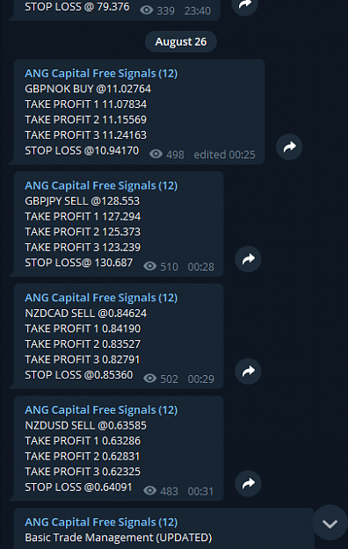Click the GBPJPY SELL @128.553 text
This screenshot has width=348, height=549.
coord(82,201)
